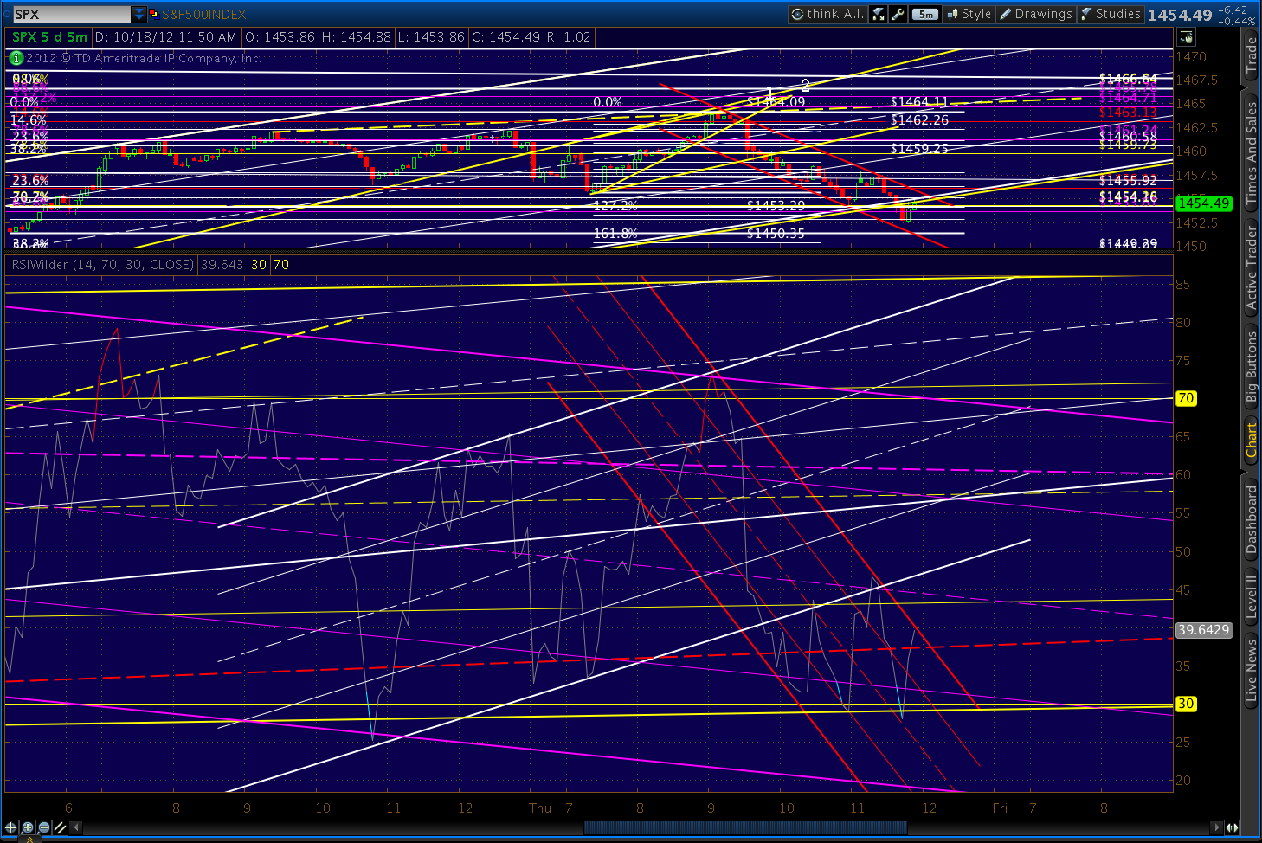The width and height of the screenshot is (1262, 843).
Task: Click the zoom-out magnifier icon
Action: [x=43, y=828]
